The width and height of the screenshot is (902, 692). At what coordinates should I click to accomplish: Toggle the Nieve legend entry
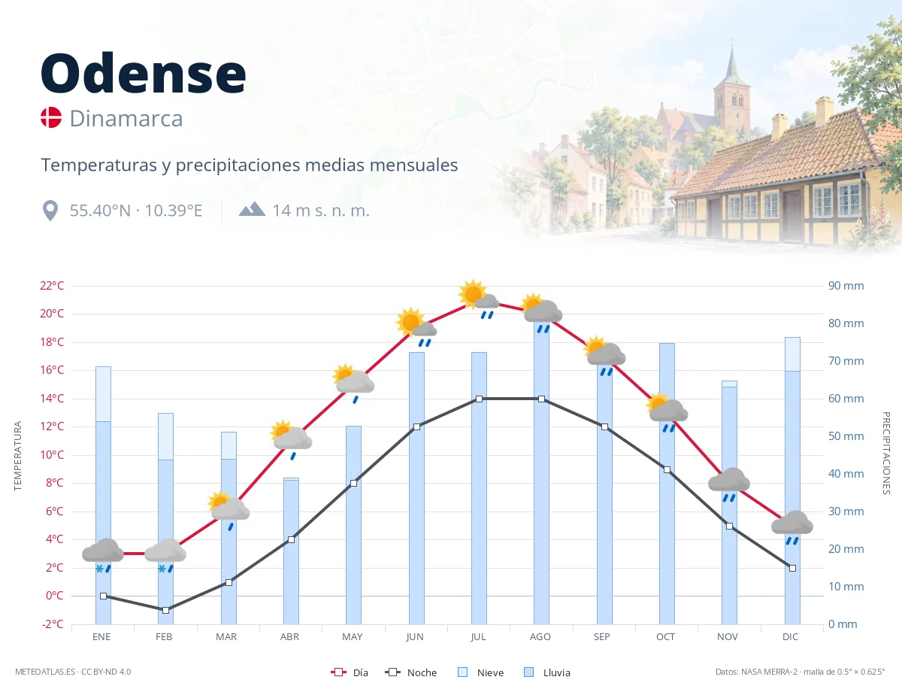click(480, 672)
